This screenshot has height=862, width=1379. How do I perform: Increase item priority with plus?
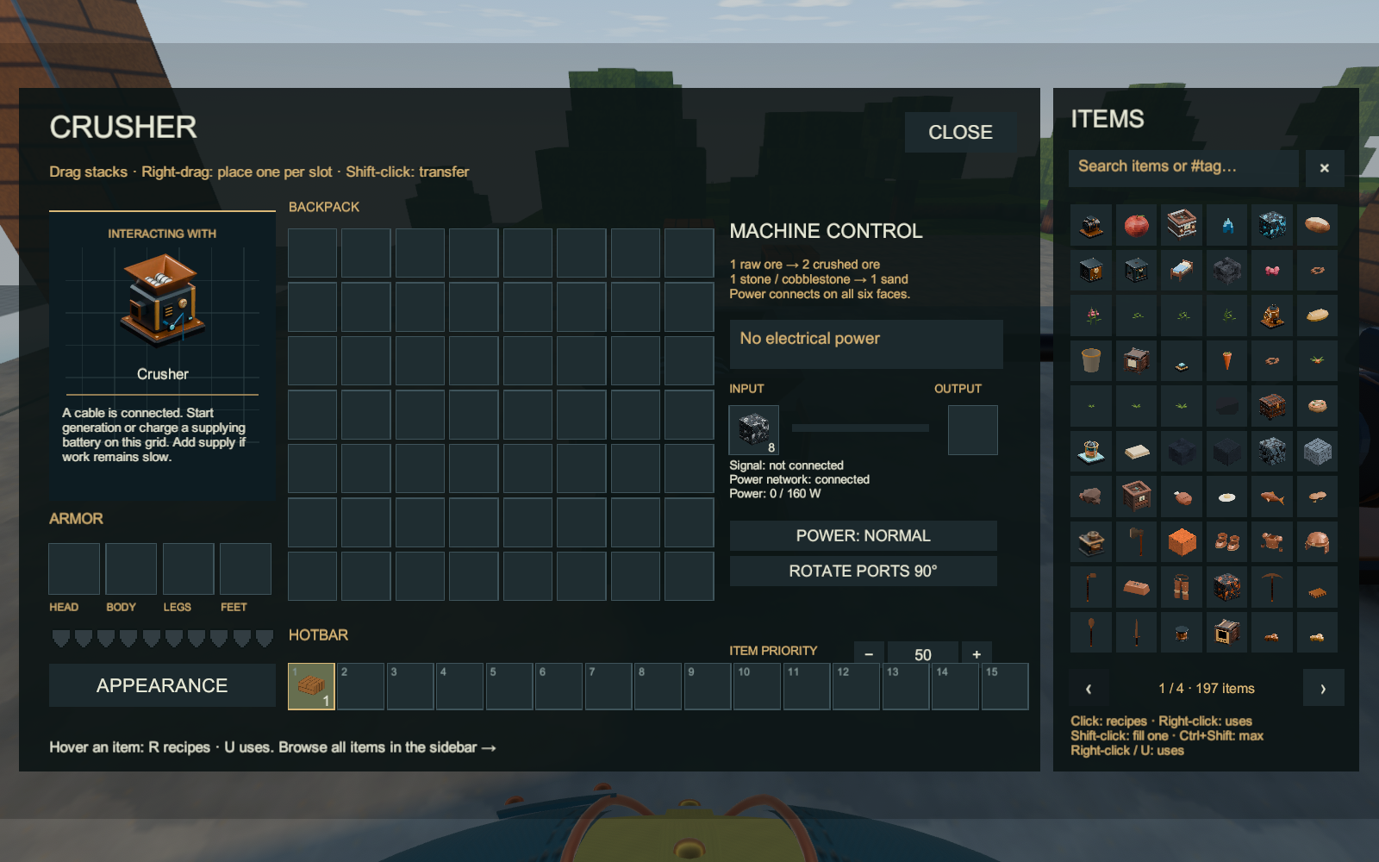[977, 654]
